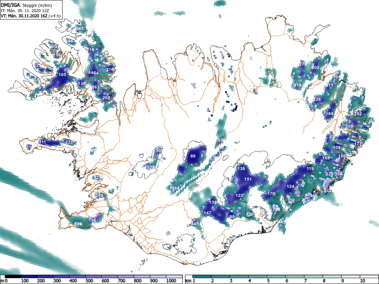Click the '1000' label on the metre scale

(x=171, y=281)
